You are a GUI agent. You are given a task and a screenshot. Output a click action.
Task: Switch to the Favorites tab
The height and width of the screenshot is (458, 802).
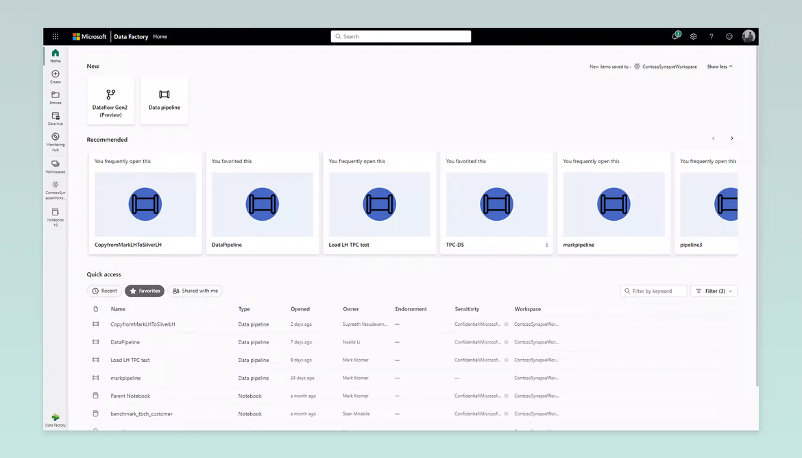(145, 291)
